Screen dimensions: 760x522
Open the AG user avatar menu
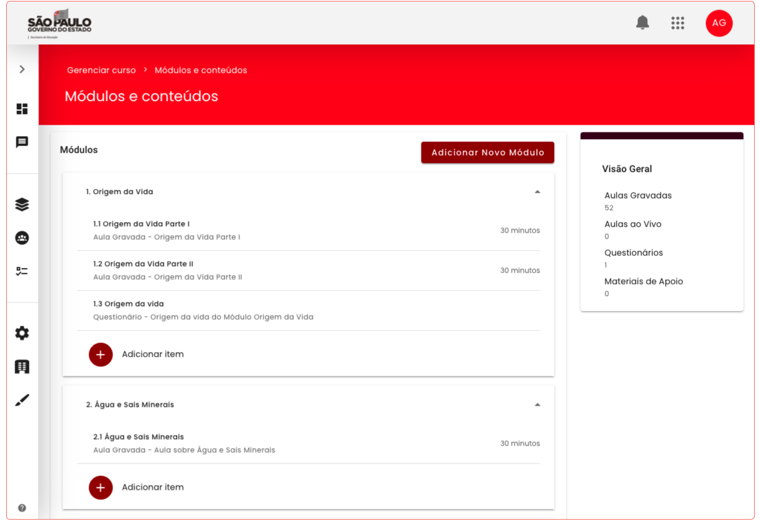(719, 23)
